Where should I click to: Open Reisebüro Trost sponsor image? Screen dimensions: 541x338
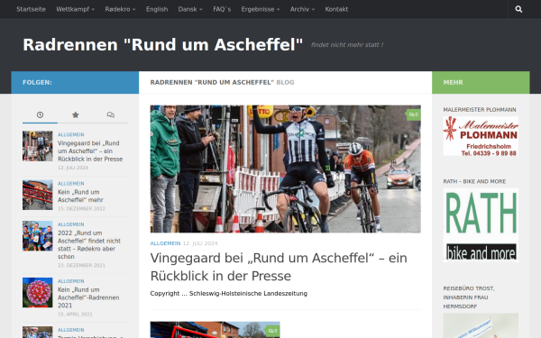[481, 325]
